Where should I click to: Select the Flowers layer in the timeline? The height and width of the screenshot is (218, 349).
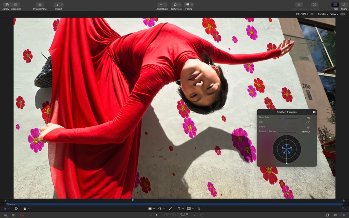coord(11,204)
